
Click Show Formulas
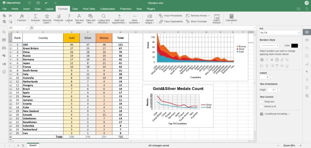coord(197,22)
